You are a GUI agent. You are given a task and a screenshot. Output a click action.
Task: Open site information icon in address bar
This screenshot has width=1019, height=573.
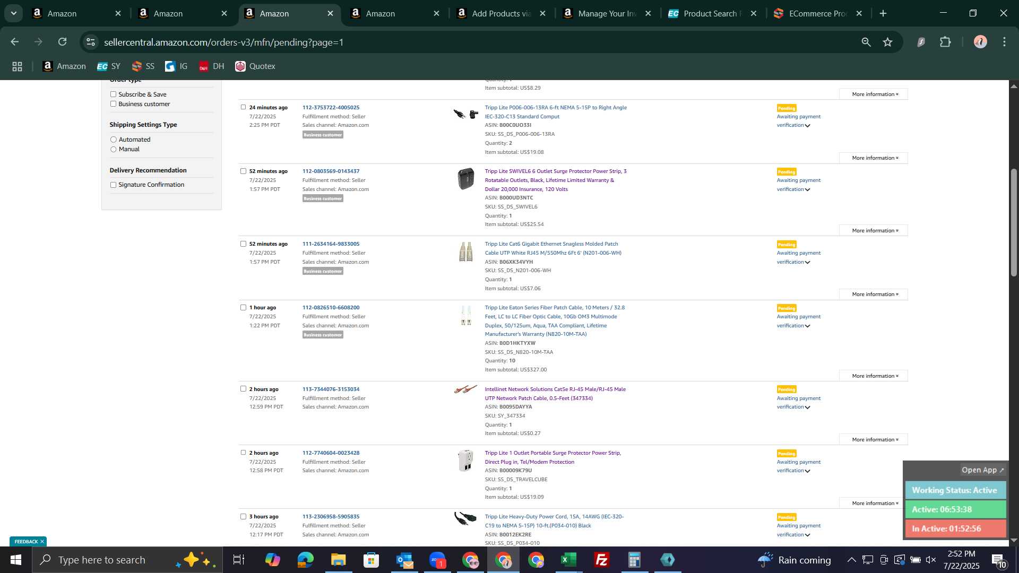click(91, 42)
